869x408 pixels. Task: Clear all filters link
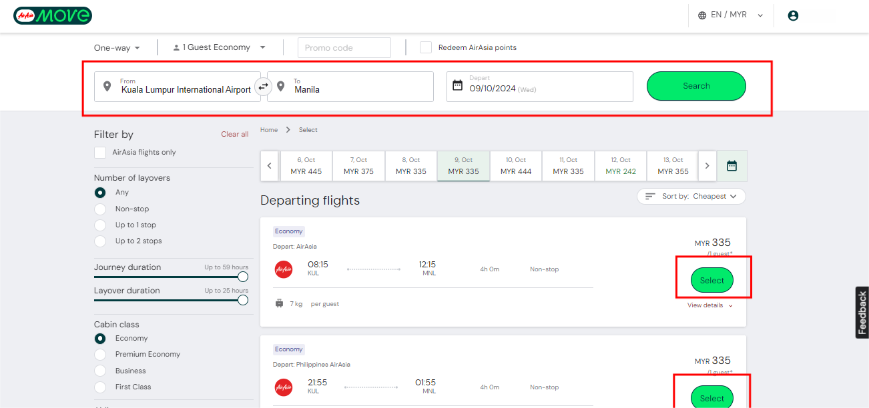click(234, 134)
